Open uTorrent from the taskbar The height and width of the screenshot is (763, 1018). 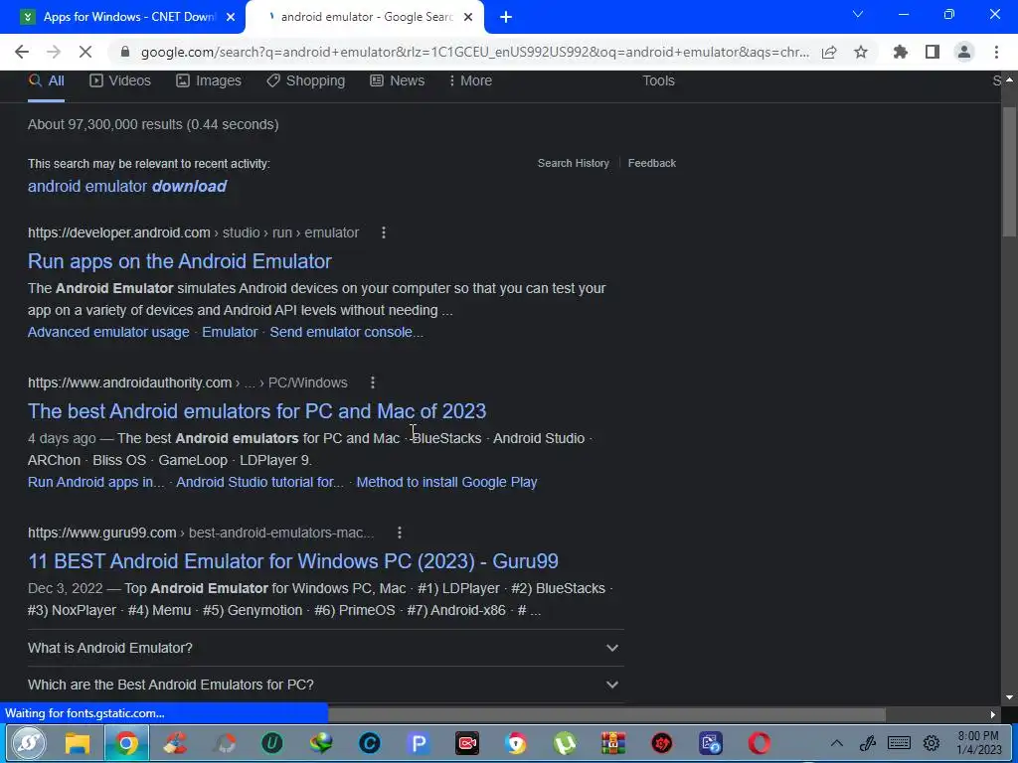click(x=565, y=743)
